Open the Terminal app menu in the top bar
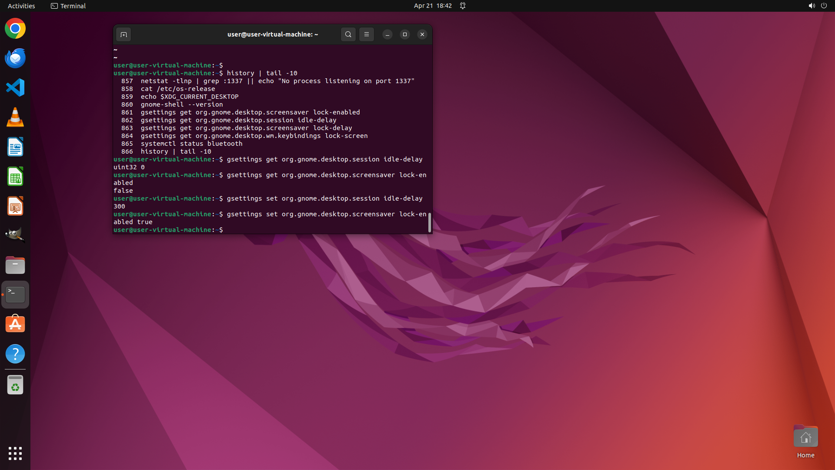Viewport: 835px width, 470px height. (x=68, y=6)
